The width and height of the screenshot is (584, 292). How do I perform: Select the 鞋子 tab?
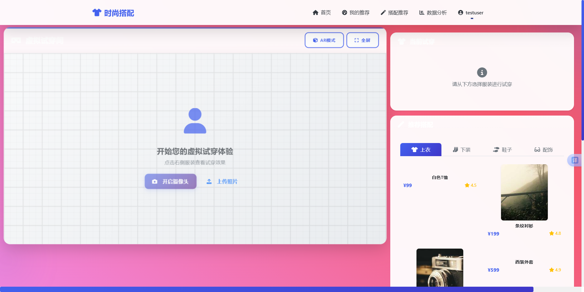(503, 150)
